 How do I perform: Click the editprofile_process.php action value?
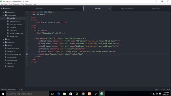(73, 38)
